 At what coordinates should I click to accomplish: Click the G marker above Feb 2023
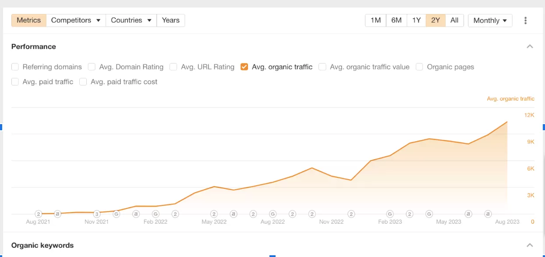(390, 214)
